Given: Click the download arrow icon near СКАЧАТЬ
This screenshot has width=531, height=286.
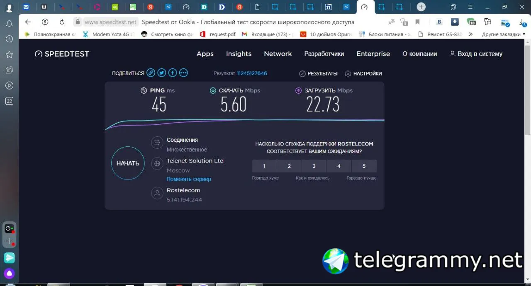Looking at the screenshot, I should tap(213, 90).
